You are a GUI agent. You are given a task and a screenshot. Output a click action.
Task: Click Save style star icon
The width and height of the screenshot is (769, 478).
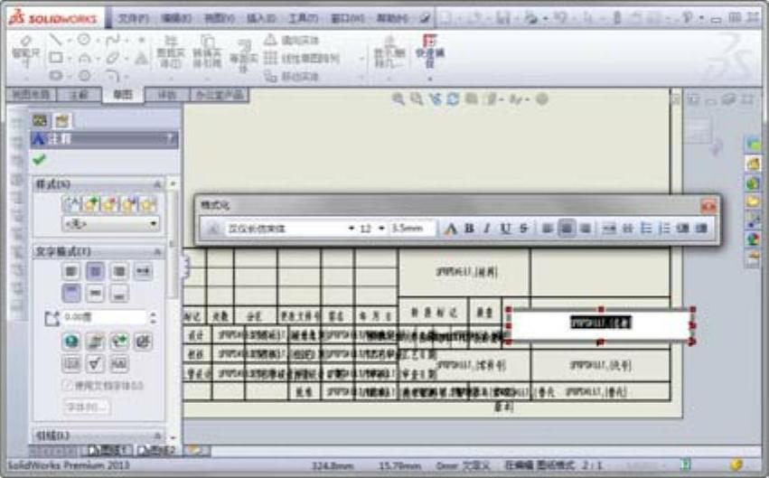click(129, 203)
